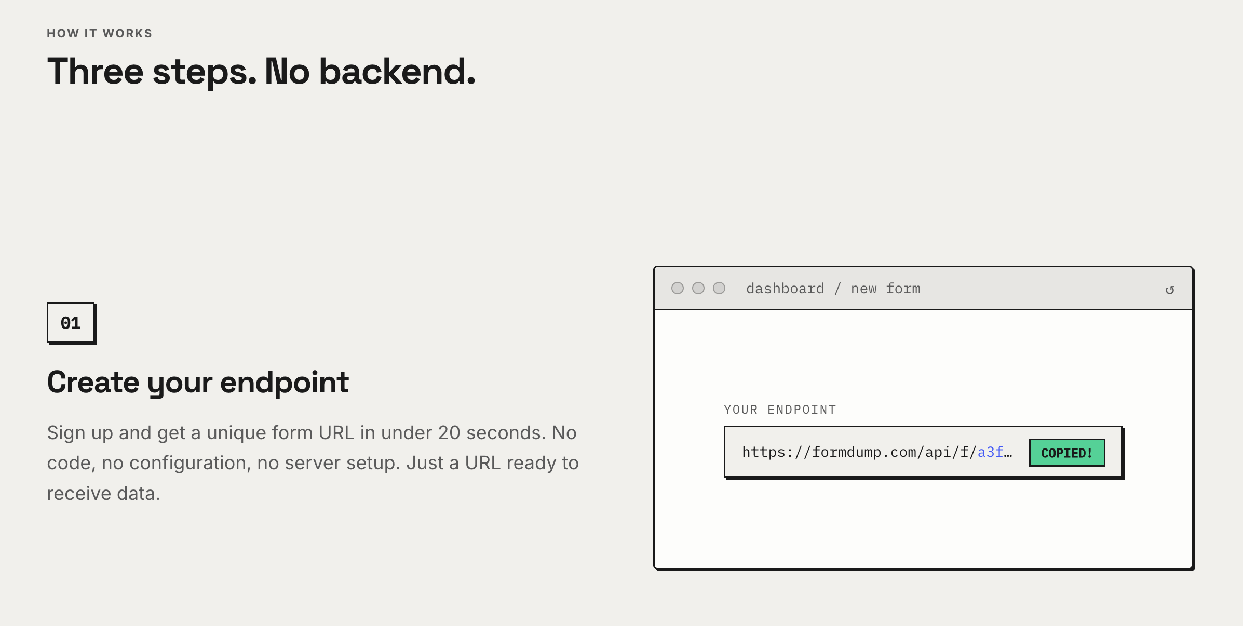Click the first traffic-light circle on the window
This screenshot has width=1243, height=626.
point(678,288)
